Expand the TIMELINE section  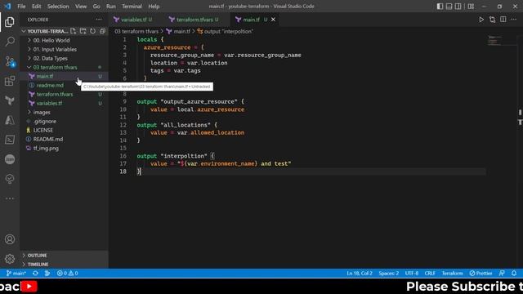[65, 265]
